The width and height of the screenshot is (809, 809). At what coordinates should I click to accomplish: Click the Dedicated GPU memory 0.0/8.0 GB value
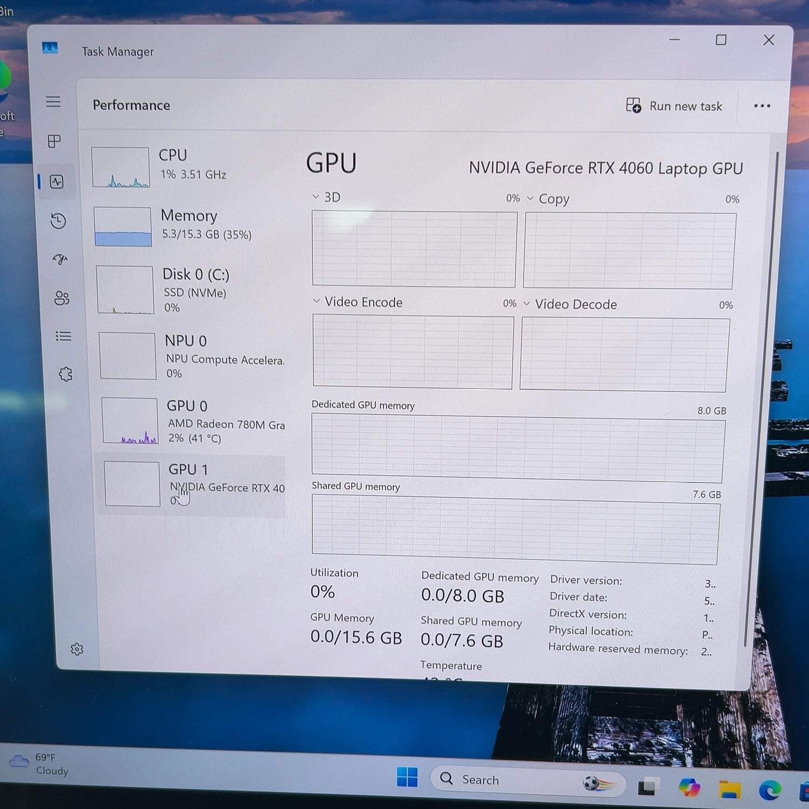[x=462, y=596]
